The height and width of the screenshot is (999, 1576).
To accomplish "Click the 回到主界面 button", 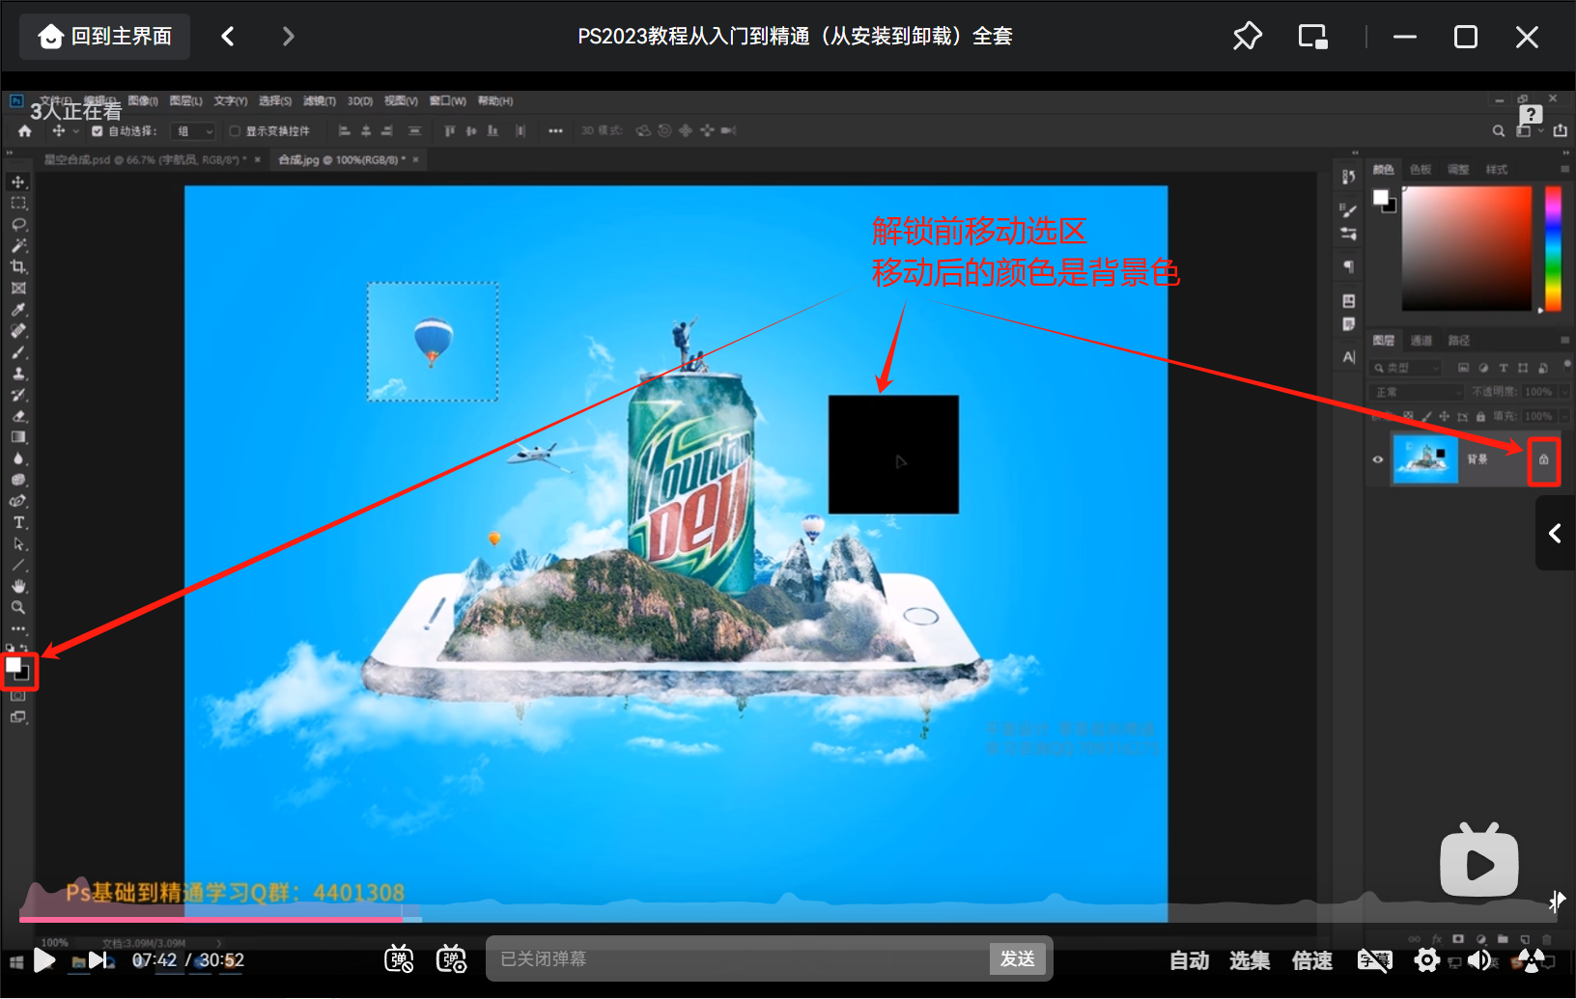I will coord(105,37).
